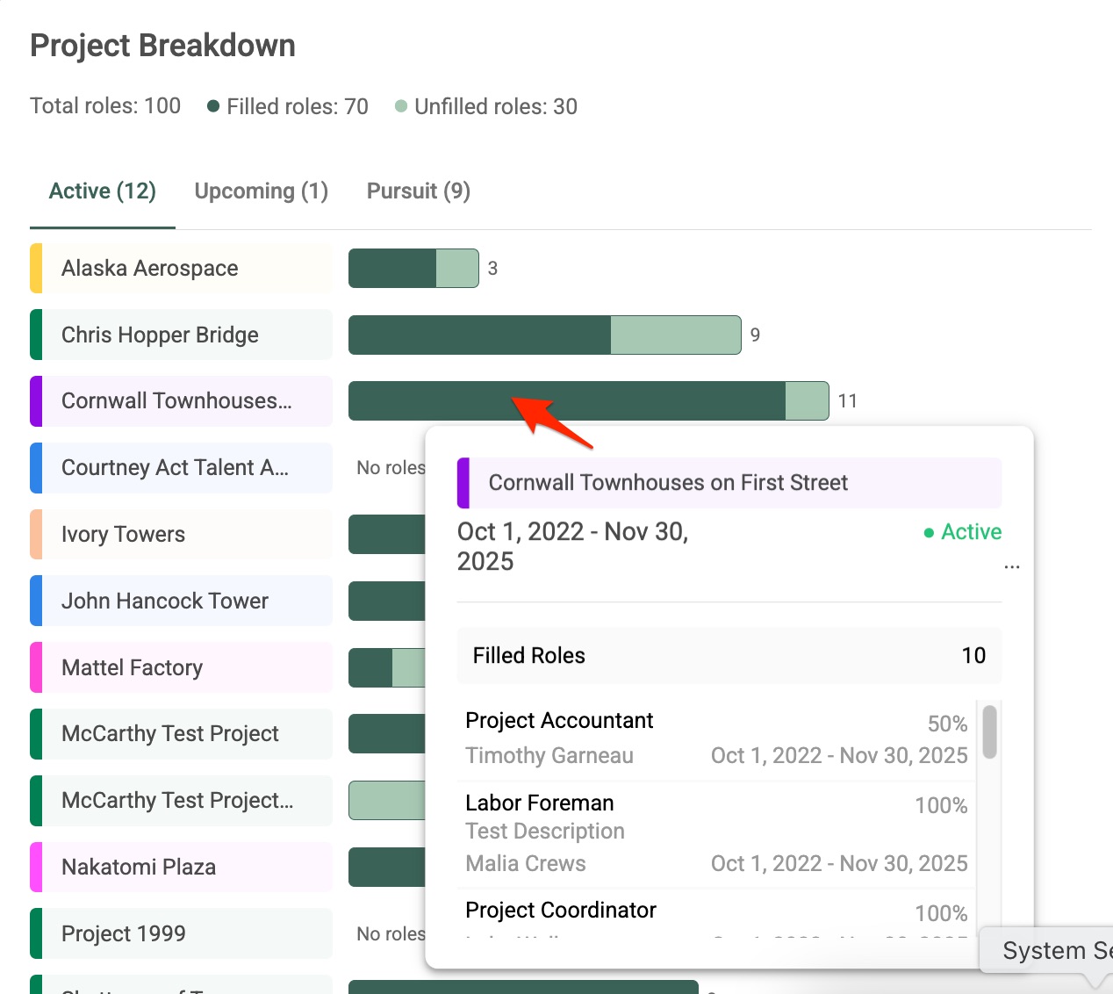Viewport: 1113px width, 994px height.
Task: Open the Nakatomi Plaza project
Action: point(139,868)
